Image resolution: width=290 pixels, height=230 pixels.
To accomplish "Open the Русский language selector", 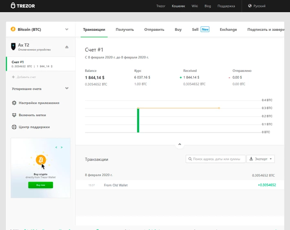I will (x=257, y=6).
